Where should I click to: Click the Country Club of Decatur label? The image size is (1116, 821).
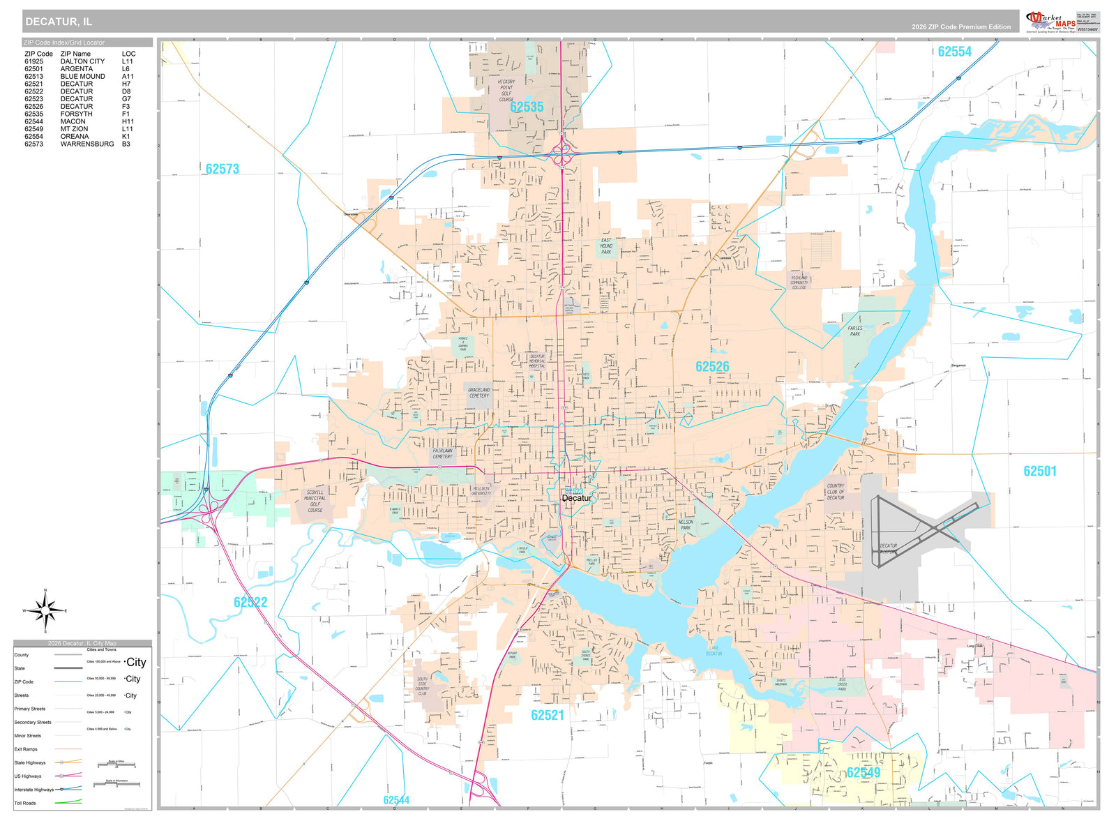pyautogui.click(x=836, y=491)
